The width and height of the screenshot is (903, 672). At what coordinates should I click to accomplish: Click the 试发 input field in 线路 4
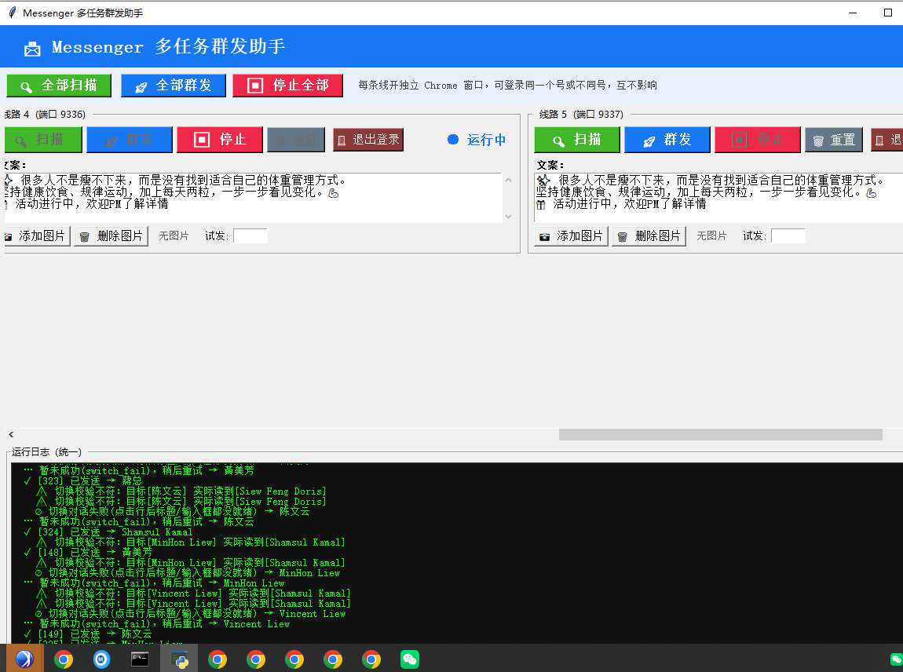250,236
